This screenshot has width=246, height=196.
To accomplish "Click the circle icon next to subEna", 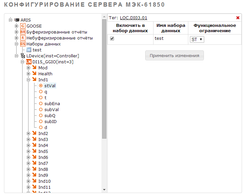I will pyautogui.click(x=41, y=103).
